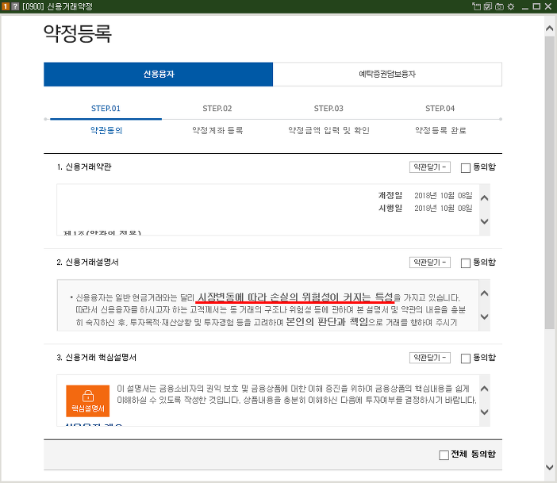The height and width of the screenshot is (483, 557).
Task: Click '1. 신용거래약관' section title
Action: (x=84, y=167)
